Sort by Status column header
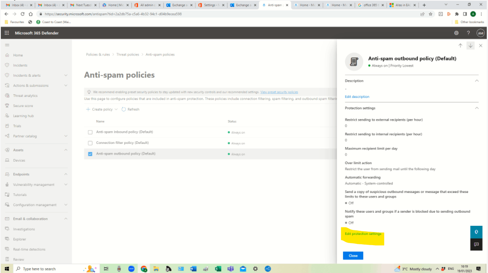This screenshot has height=273, width=488. (x=232, y=122)
